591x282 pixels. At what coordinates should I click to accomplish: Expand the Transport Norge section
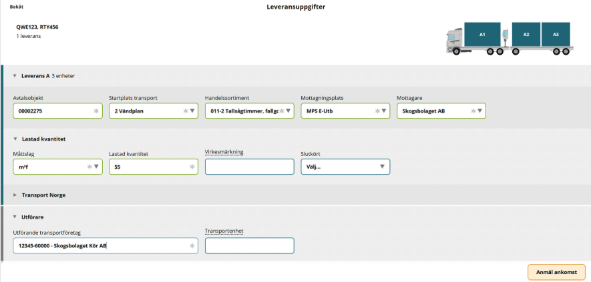pos(15,195)
